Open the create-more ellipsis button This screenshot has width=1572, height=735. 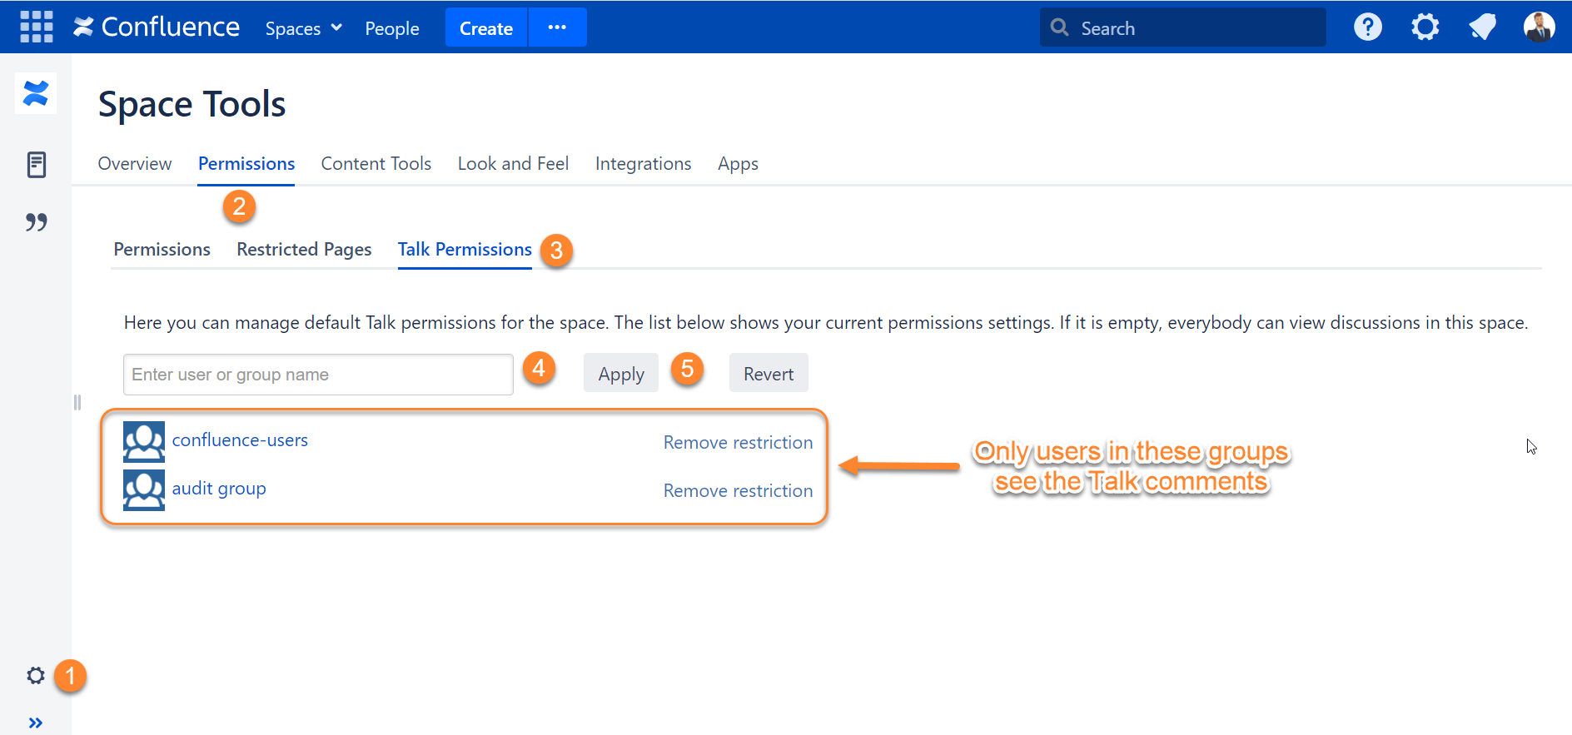click(x=558, y=27)
